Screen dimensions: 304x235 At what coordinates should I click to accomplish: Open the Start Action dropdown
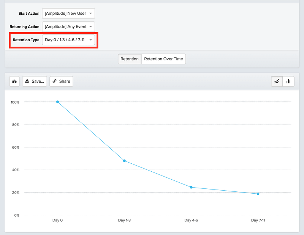tap(68, 14)
